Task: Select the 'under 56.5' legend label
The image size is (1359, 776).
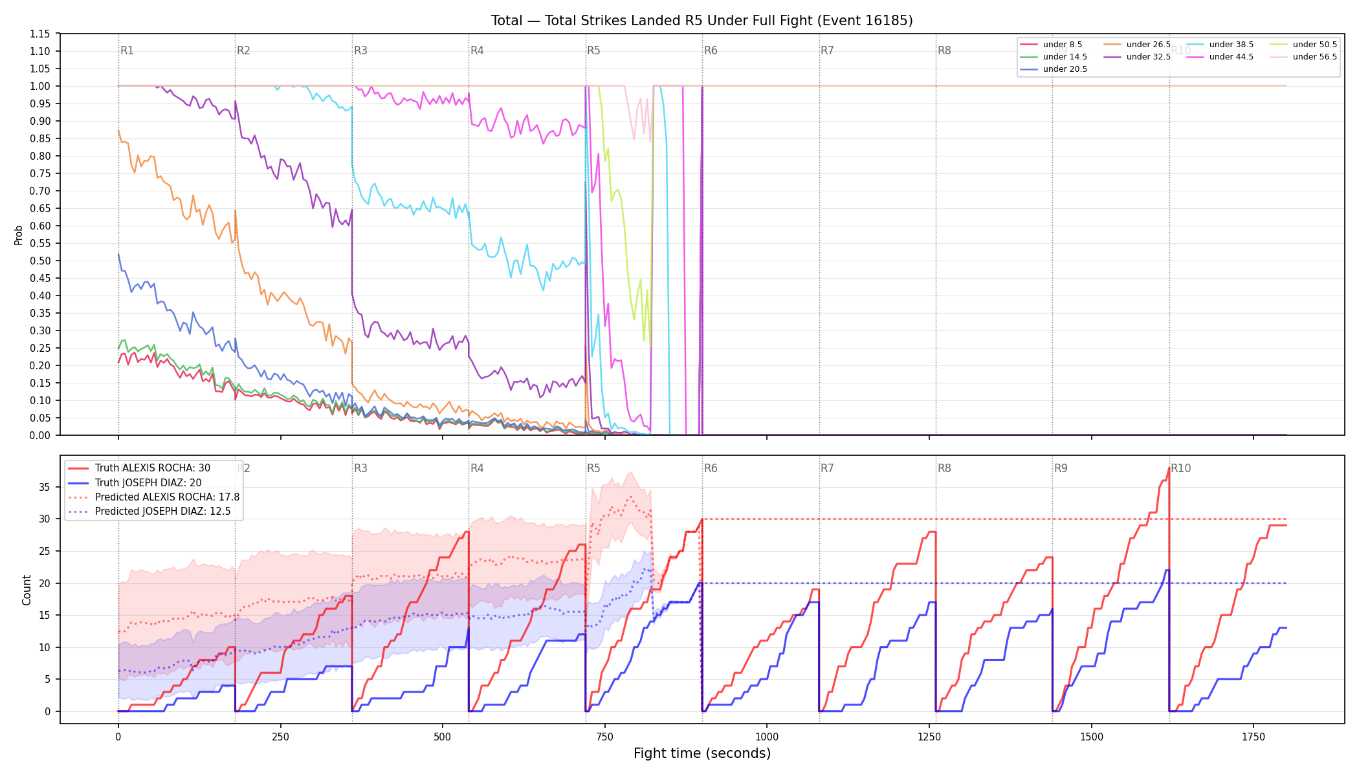Action: point(1314,57)
